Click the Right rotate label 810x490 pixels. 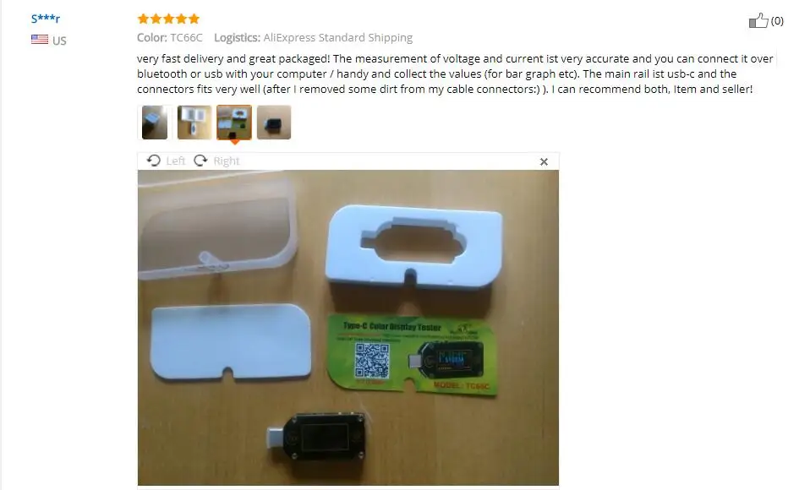coord(227,161)
